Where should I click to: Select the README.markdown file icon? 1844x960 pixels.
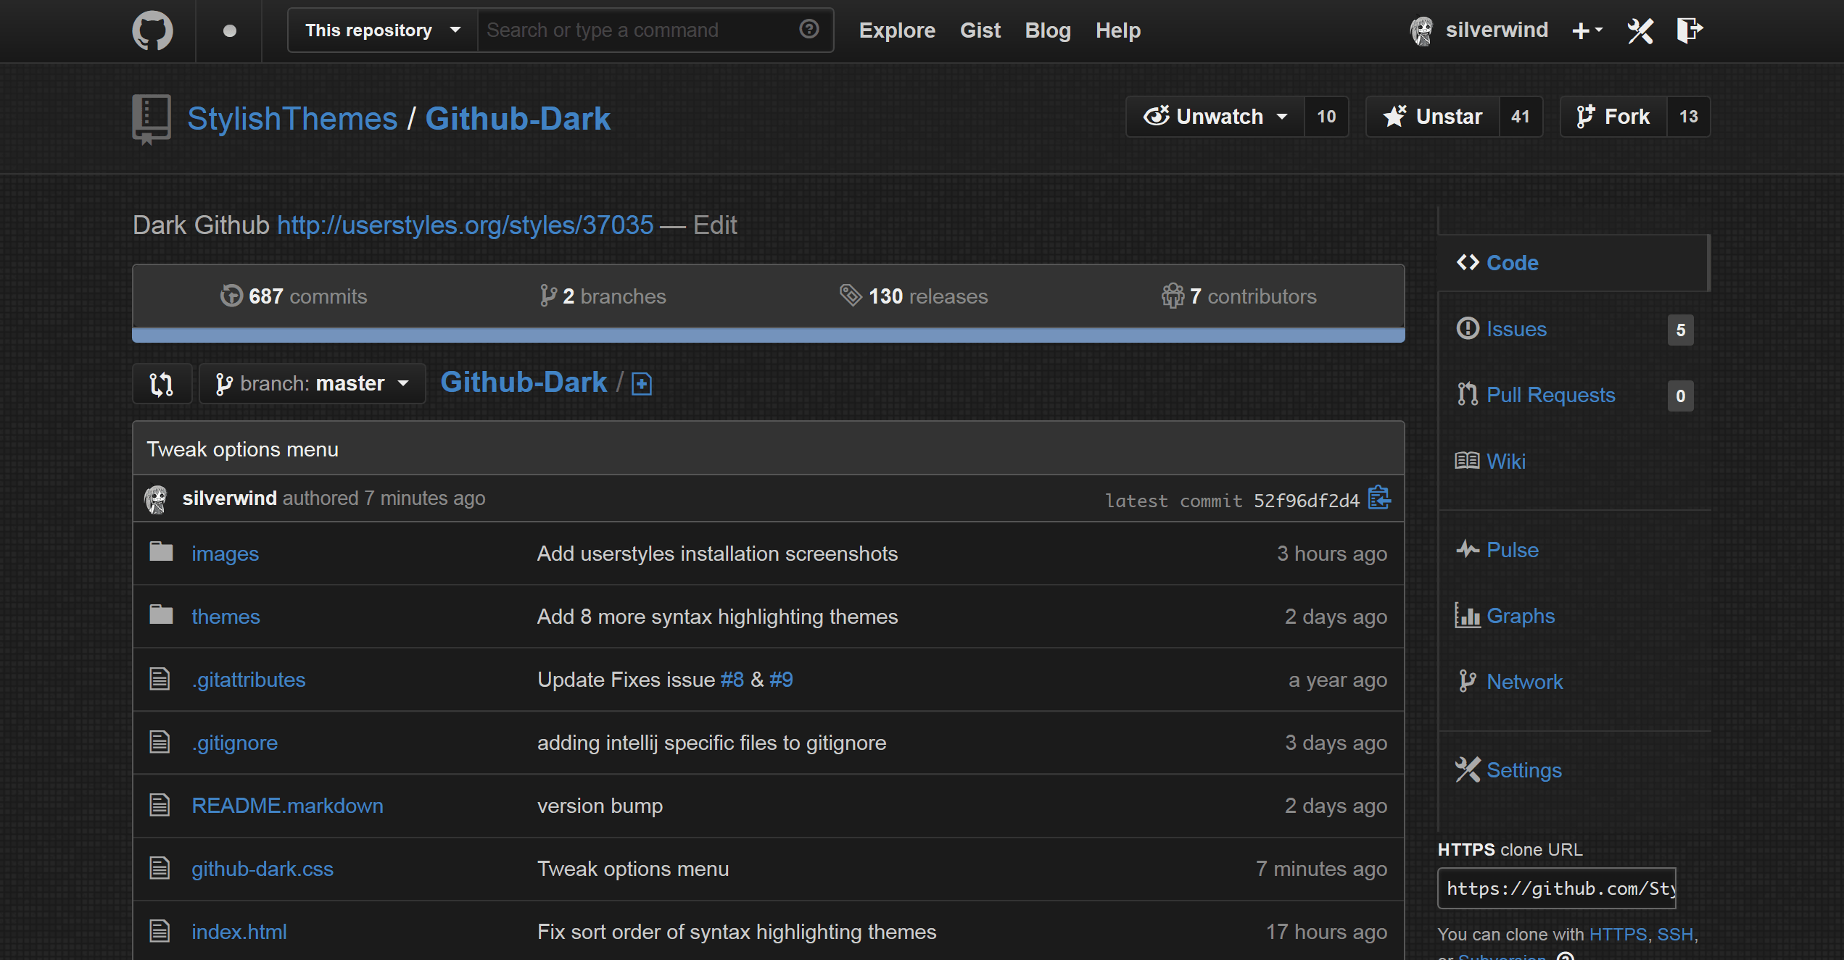[160, 805]
